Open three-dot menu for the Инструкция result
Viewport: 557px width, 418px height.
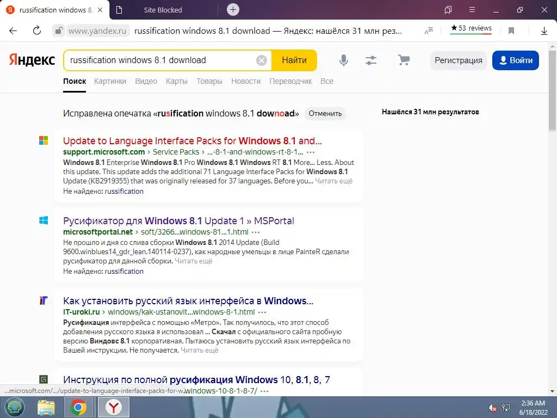tap(264, 391)
